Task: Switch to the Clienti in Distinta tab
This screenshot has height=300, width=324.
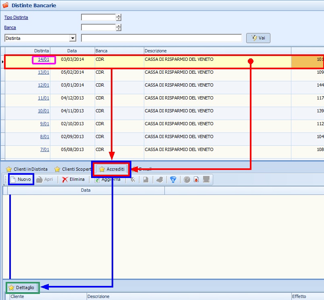Action: tap(27, 170)
